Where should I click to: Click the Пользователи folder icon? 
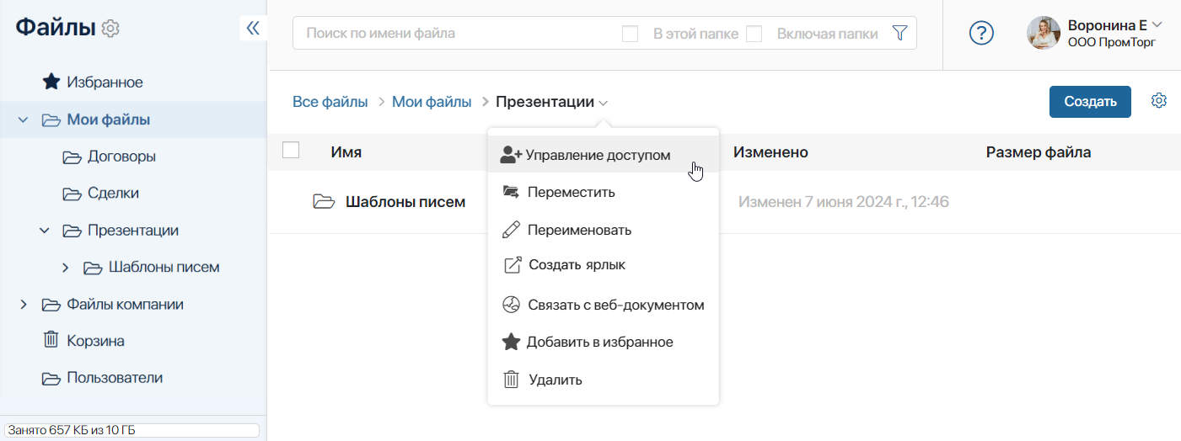(x=51, y=378)
